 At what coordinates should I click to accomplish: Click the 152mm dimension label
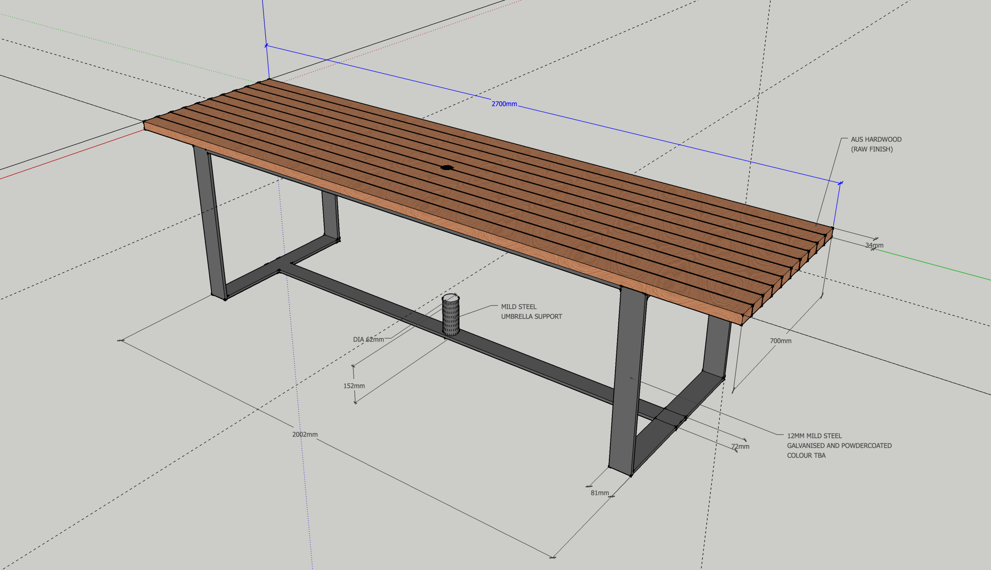click(354, 386)
